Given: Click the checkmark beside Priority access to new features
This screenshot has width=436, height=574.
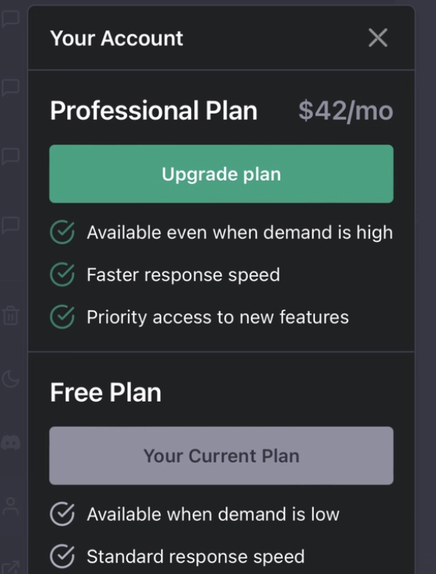Looking at the screenshot, I should click(x=62, y=317).
